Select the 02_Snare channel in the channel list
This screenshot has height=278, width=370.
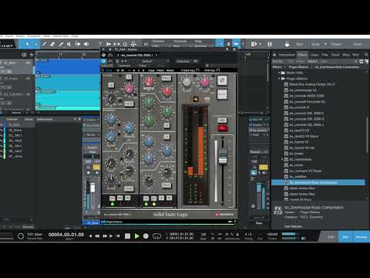15,131
